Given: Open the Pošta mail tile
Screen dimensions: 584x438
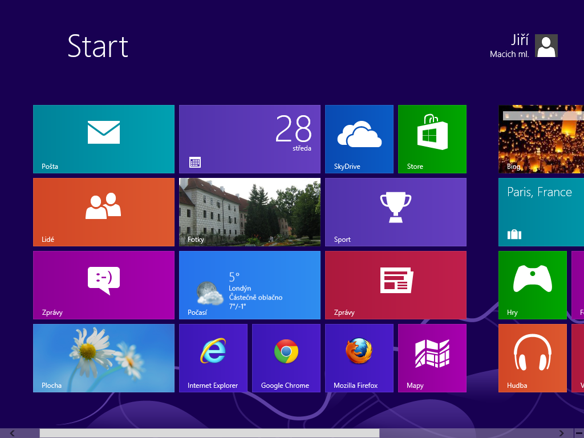Looking at the screenshot, I should 104,139.
